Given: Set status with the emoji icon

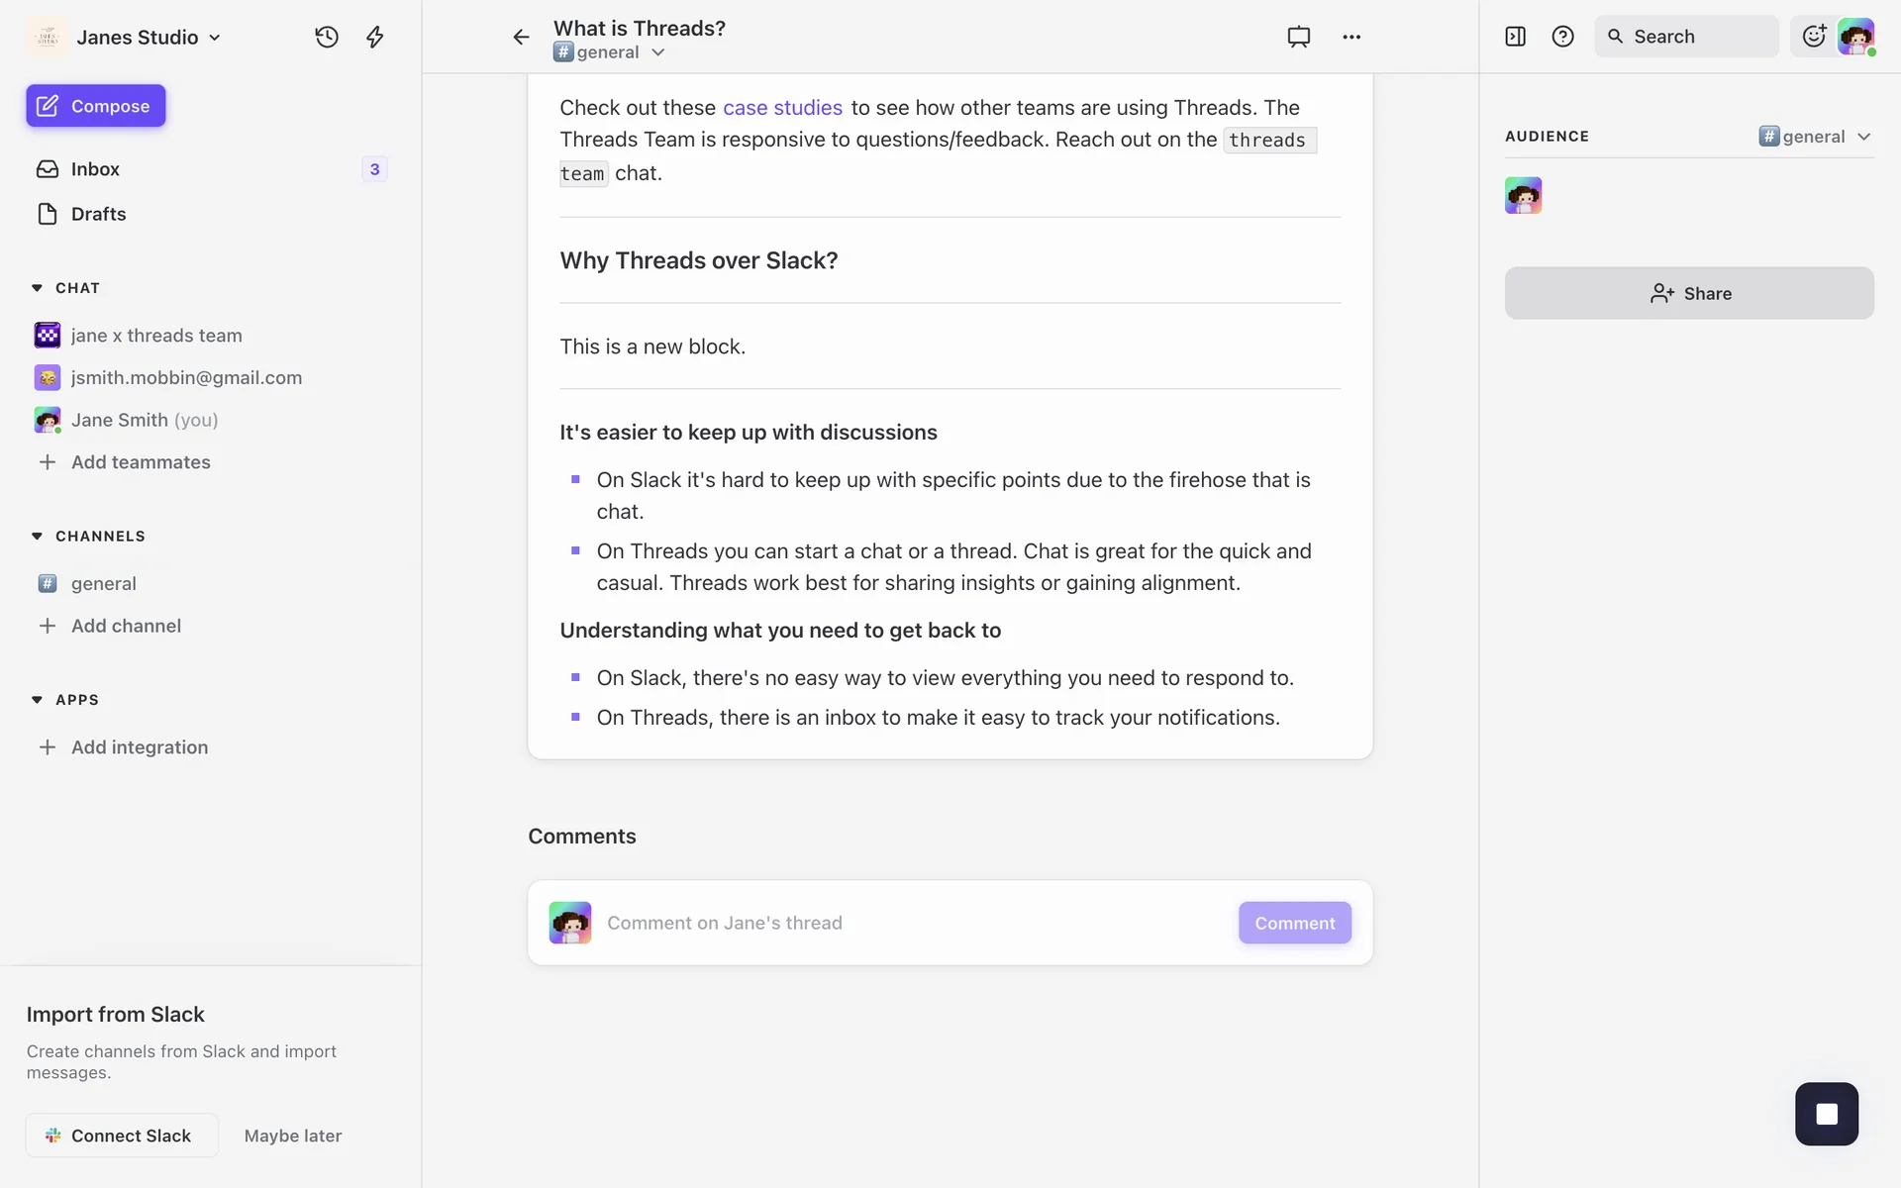Looking at the screenshot, I should click(x=1814, y=37).
